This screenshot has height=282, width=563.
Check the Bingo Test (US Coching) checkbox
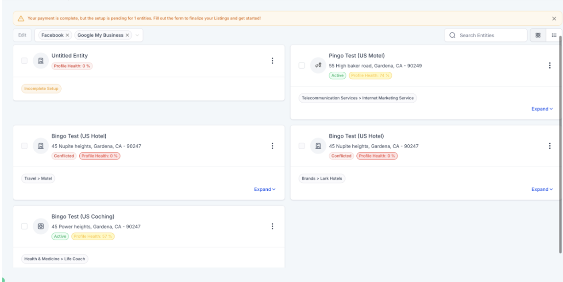24,226
